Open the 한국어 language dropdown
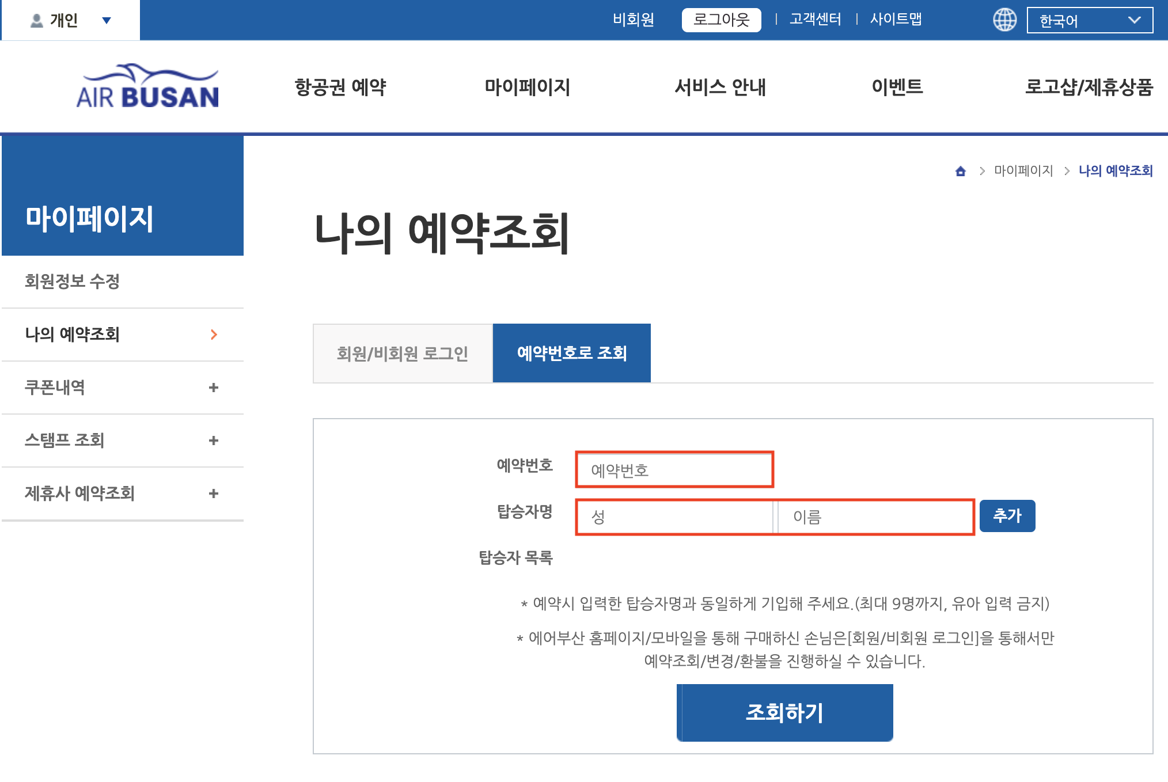This screenshot has height=782, width=1168. (1089, 21)
